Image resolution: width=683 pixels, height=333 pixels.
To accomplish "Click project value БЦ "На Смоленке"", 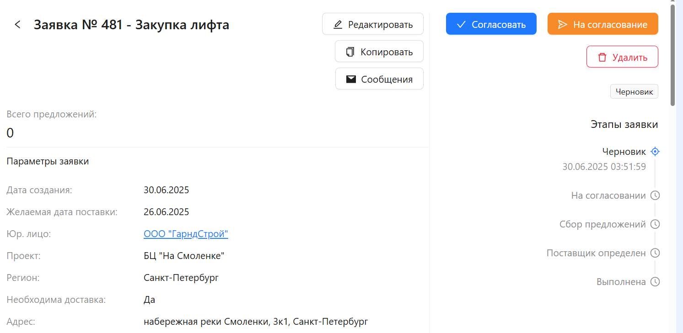I will click(184, 256).
